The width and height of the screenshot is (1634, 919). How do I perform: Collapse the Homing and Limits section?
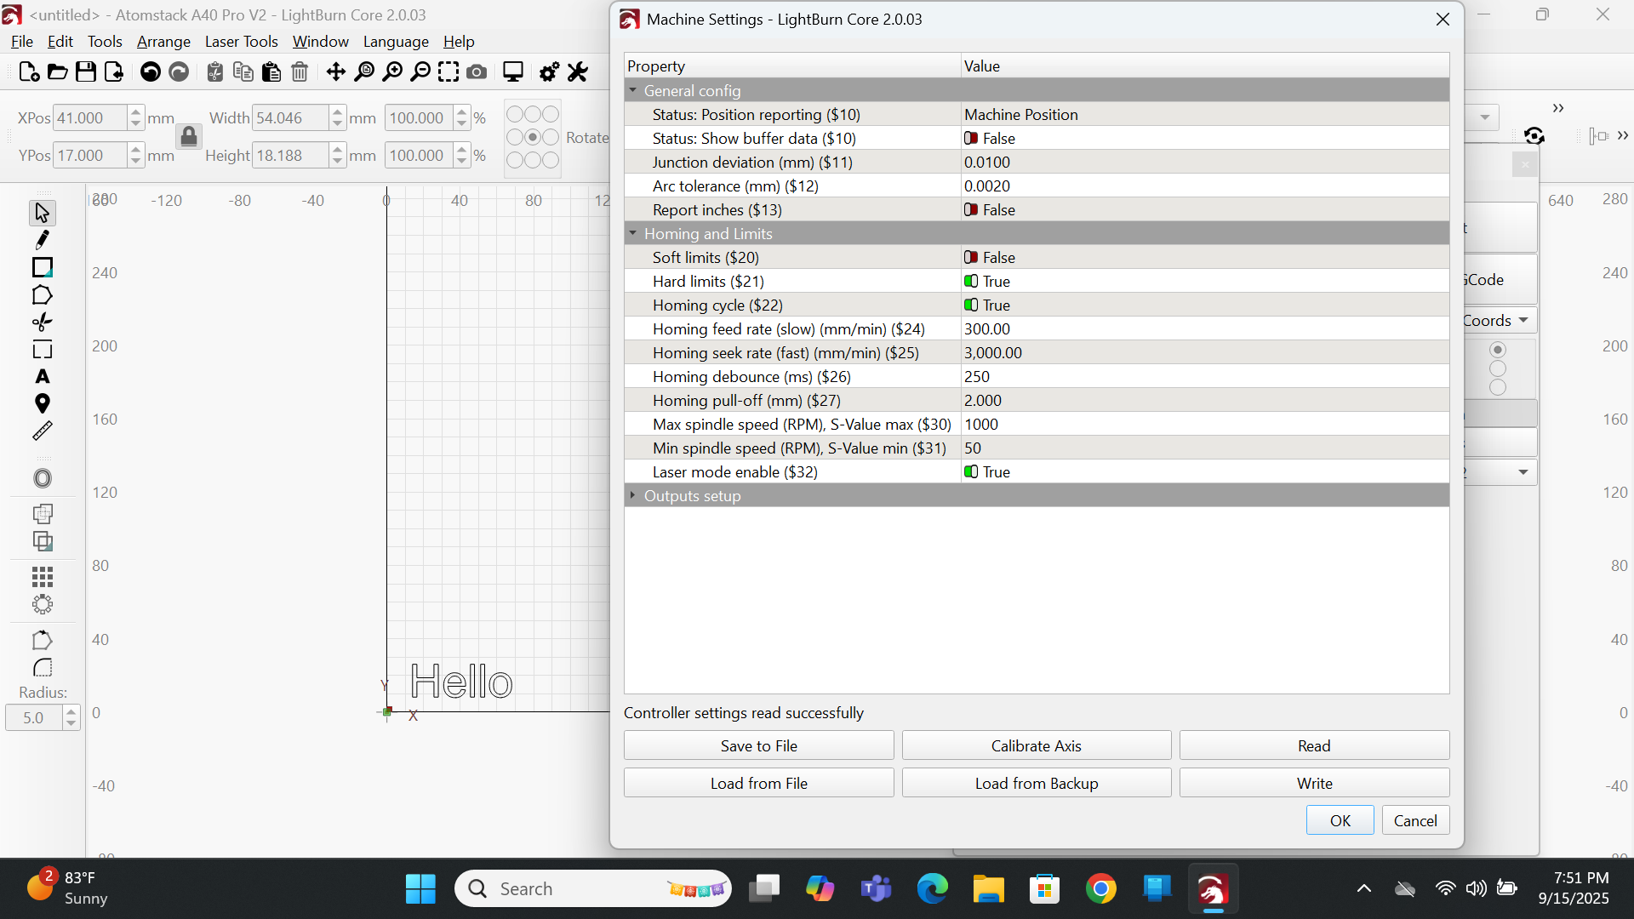pyautogui.click(x=632, y=233)
